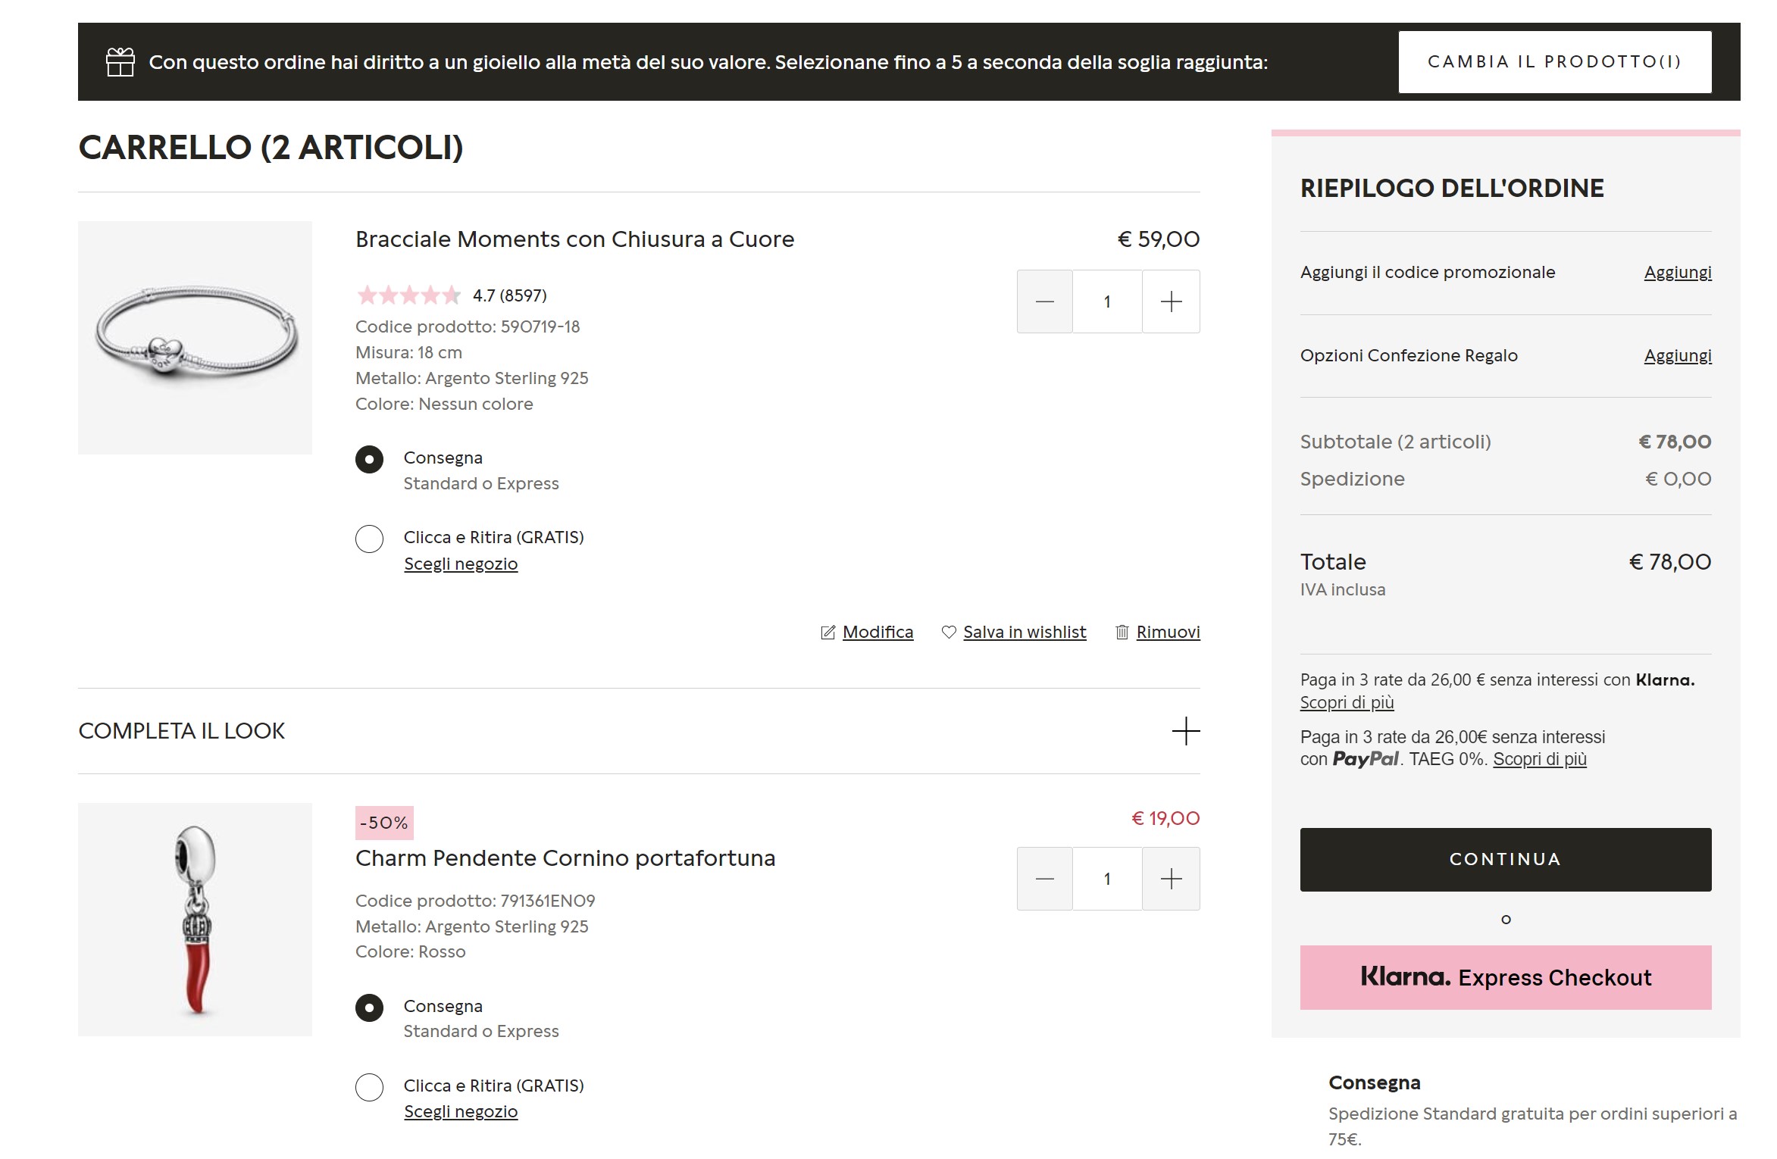The width and height of the screenshot is (1777, 1159).
Task: Click Cambia il Prodotto(i) button
Action: (1554, 62)
